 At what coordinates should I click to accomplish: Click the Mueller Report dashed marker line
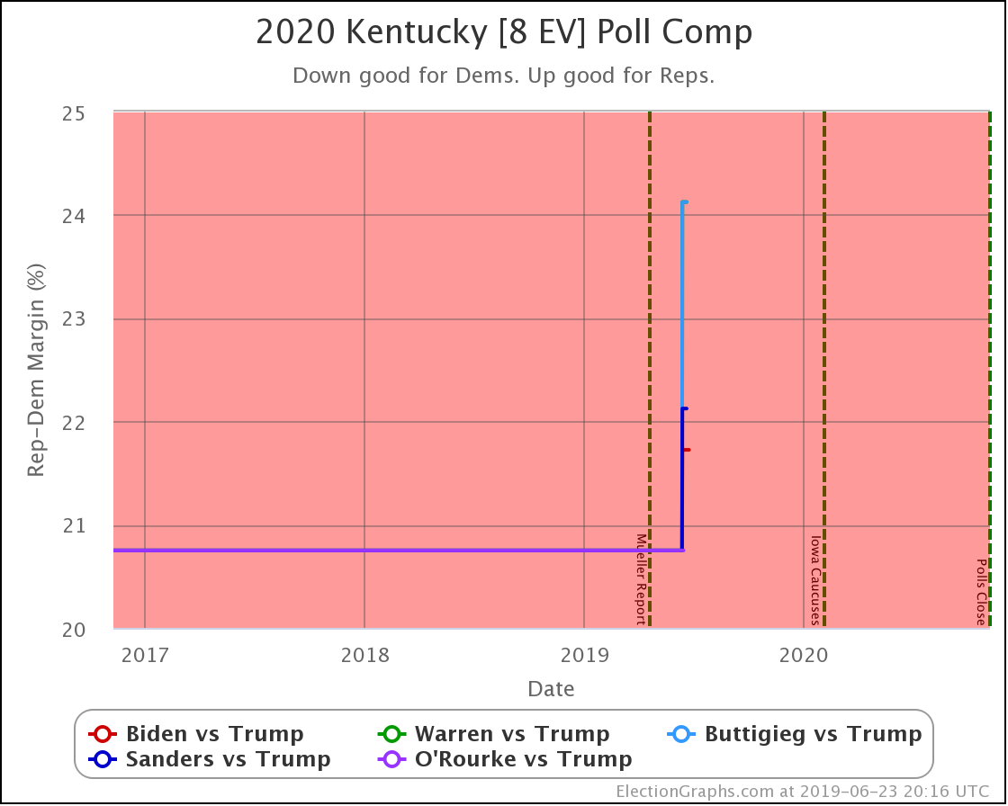tap(650, 370)
